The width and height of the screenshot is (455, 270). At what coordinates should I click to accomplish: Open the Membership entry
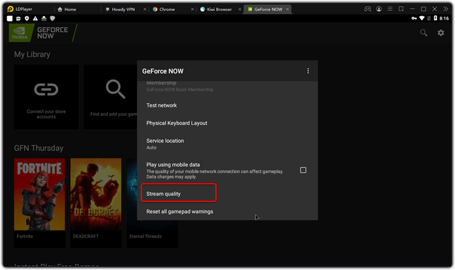(227, 87)
